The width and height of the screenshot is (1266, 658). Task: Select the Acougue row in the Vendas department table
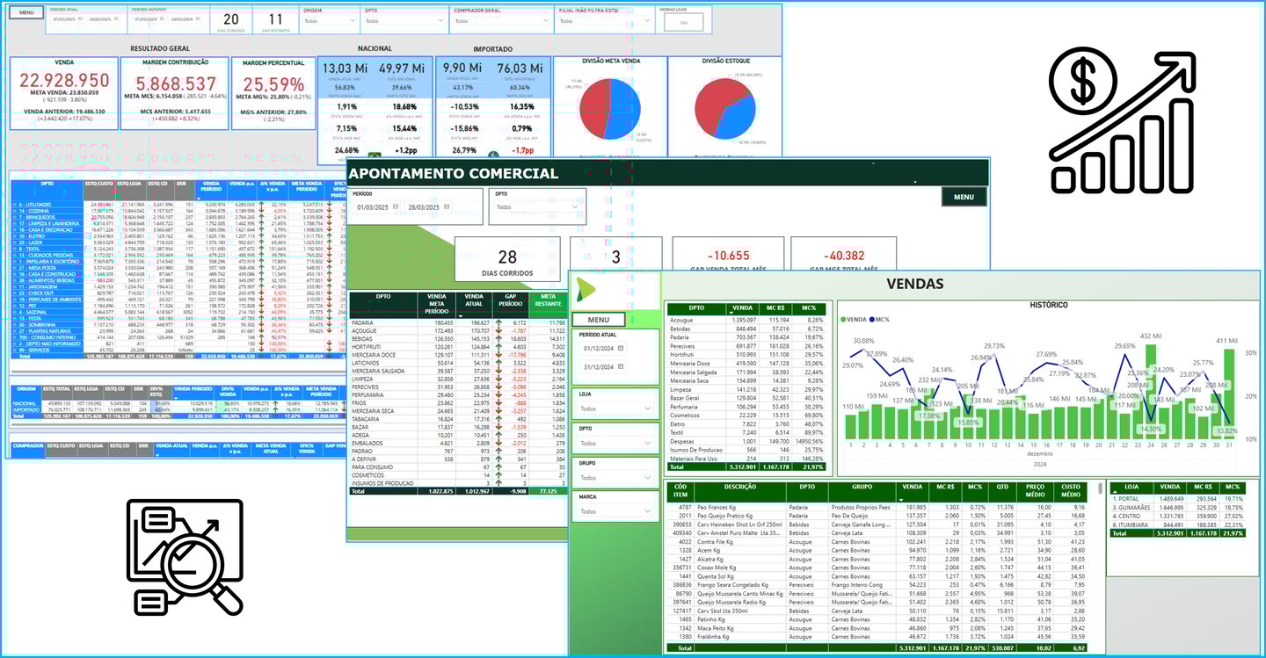pos(746,321)
